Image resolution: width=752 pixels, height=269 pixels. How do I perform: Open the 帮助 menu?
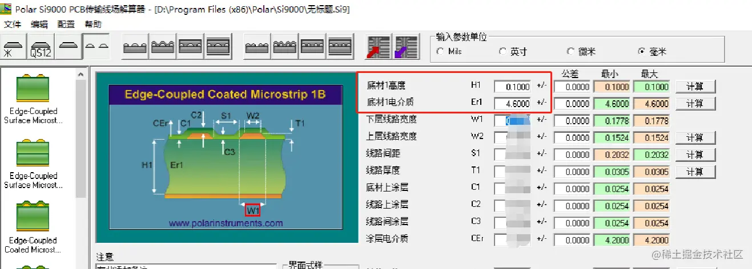tap(93, 24)
